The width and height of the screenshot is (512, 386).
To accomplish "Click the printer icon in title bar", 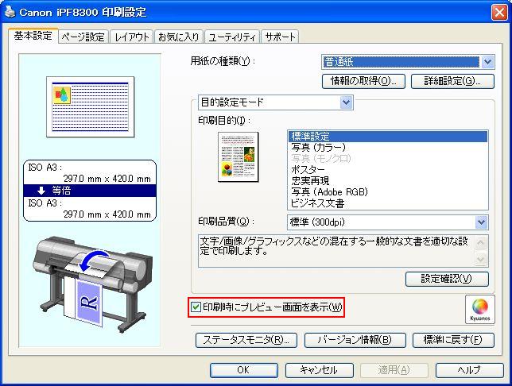I will pyautogui.click(x=10, y=12).
